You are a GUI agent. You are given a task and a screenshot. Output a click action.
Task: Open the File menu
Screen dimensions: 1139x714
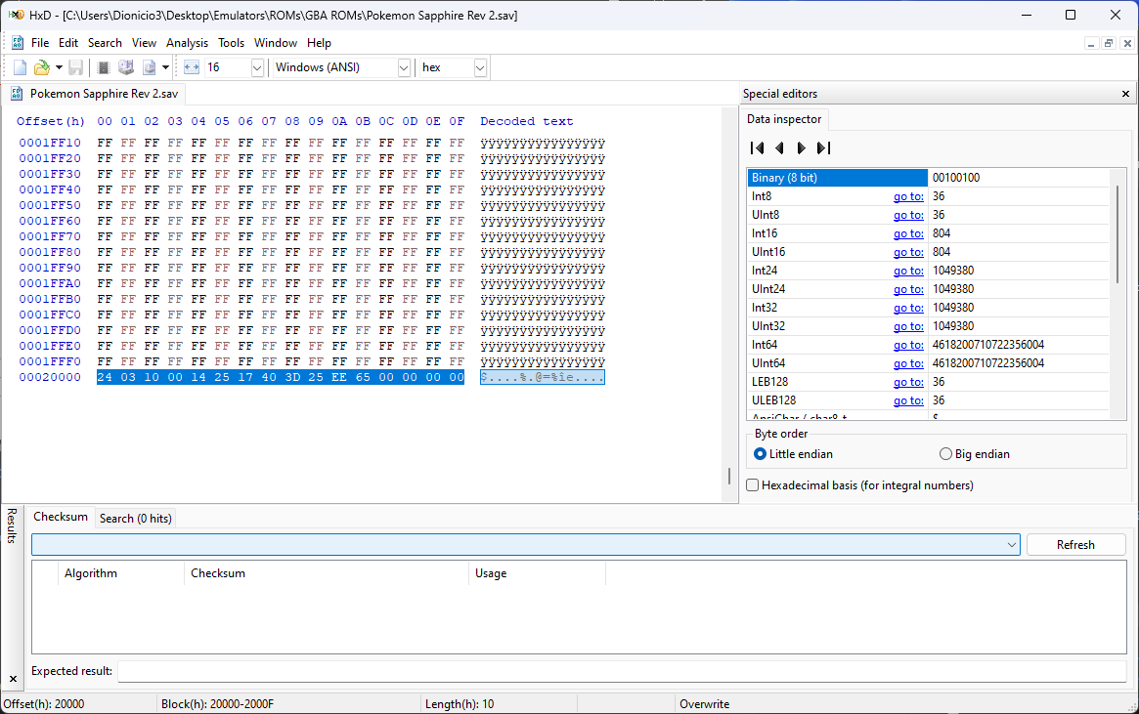40,43
